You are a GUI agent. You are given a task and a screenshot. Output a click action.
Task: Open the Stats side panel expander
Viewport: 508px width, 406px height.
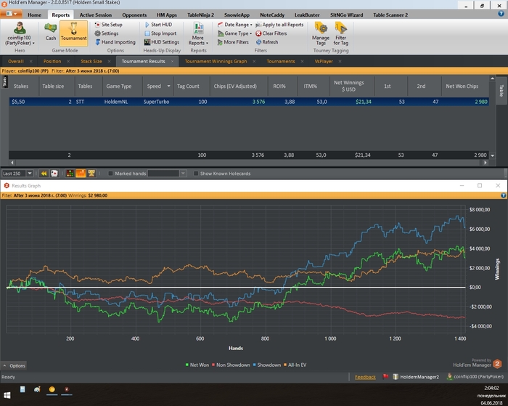pos(4,81)
